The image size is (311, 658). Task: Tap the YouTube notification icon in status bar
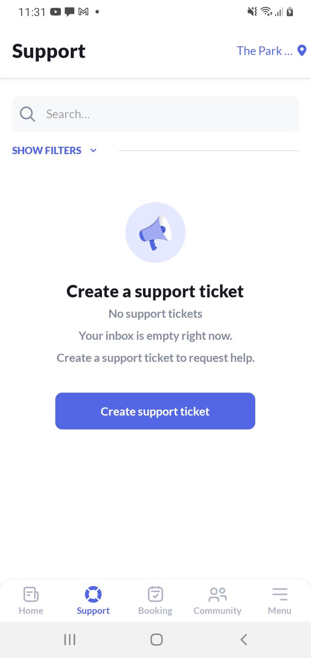coord(56,12)
